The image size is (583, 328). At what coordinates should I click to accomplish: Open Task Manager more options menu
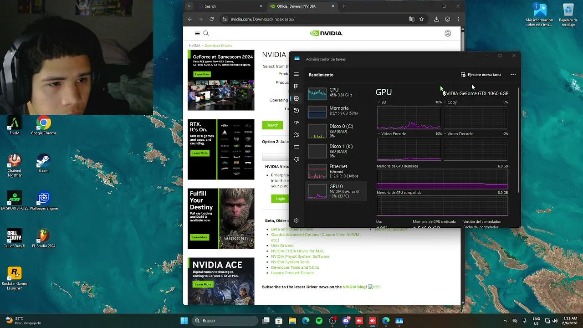pos(513,75)
